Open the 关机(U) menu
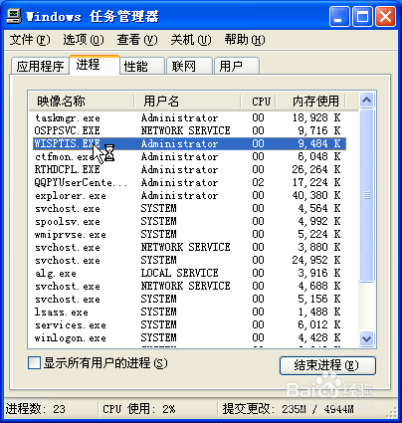The height and width of the screenshot is (423, 402). click(191, 40)
